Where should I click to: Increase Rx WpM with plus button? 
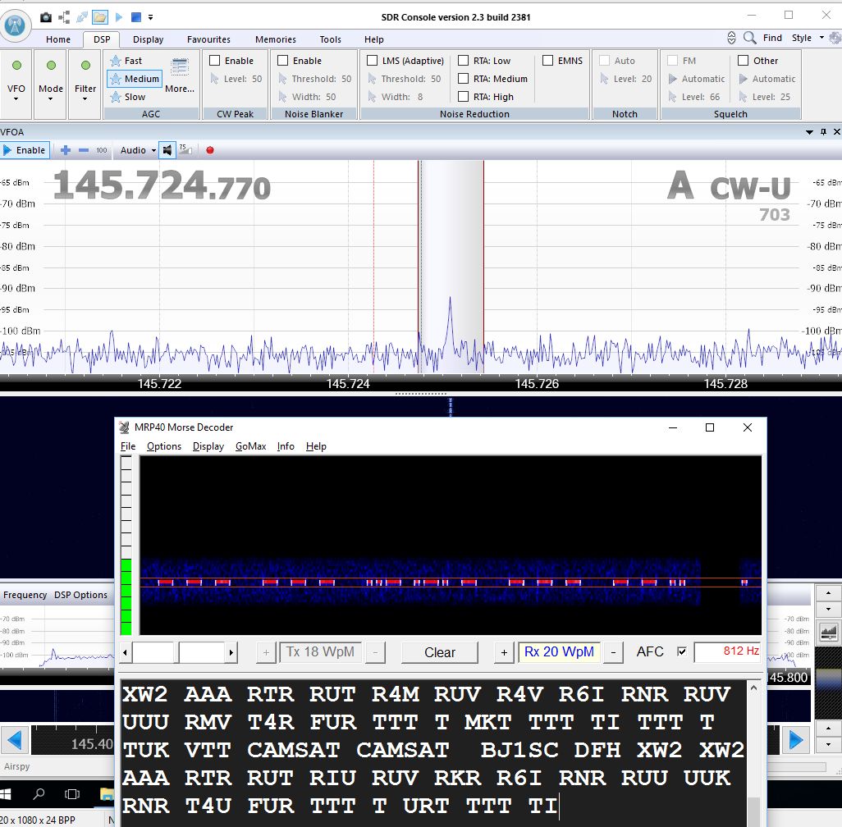tap(504, 652)
